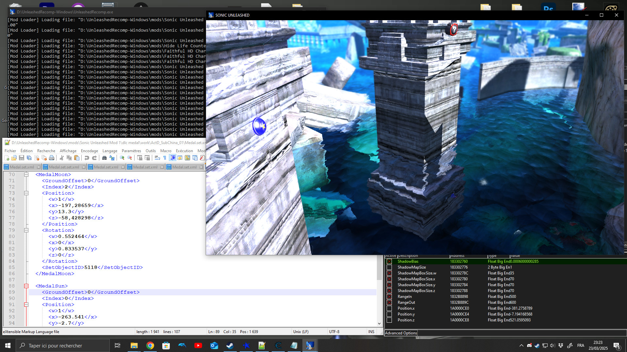Click the Advanced Options button
The height and width of the screenshot is (352, 627).
pos(401,333)
